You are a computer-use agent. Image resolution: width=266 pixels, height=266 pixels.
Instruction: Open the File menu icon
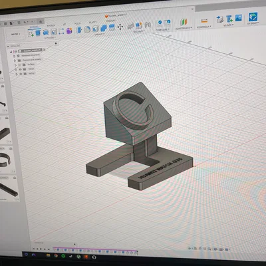point(11,23)
